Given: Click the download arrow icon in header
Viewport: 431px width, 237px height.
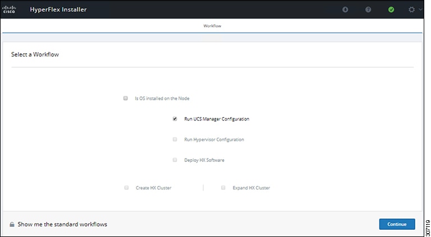Looking at the screenshot, I should [345, 10].
